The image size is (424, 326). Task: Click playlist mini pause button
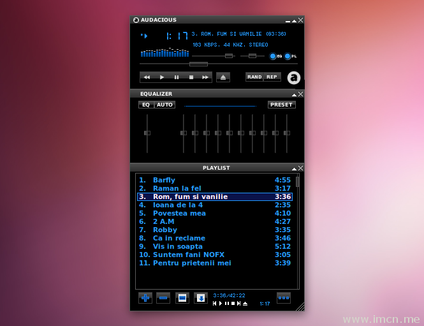click(227, 304)
